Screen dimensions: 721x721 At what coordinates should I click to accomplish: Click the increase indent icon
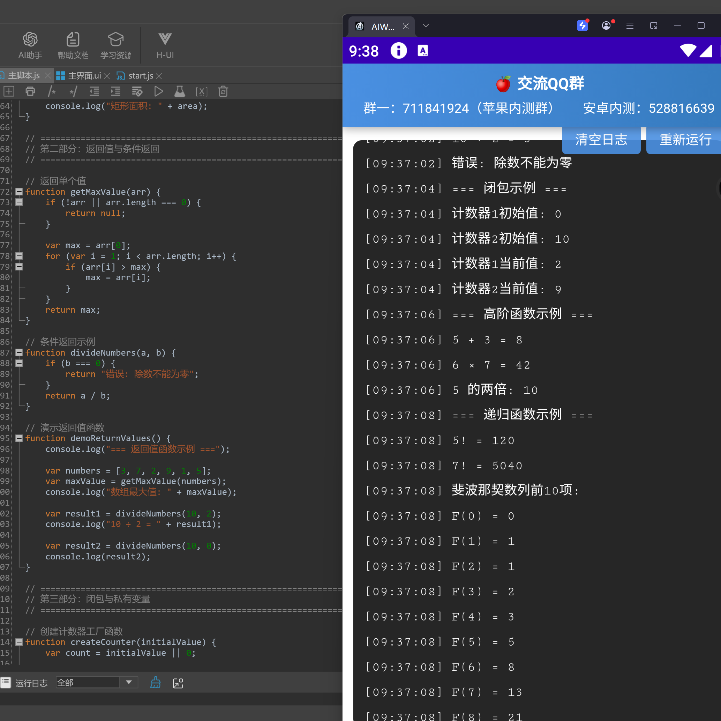click(x=116, y=91)
